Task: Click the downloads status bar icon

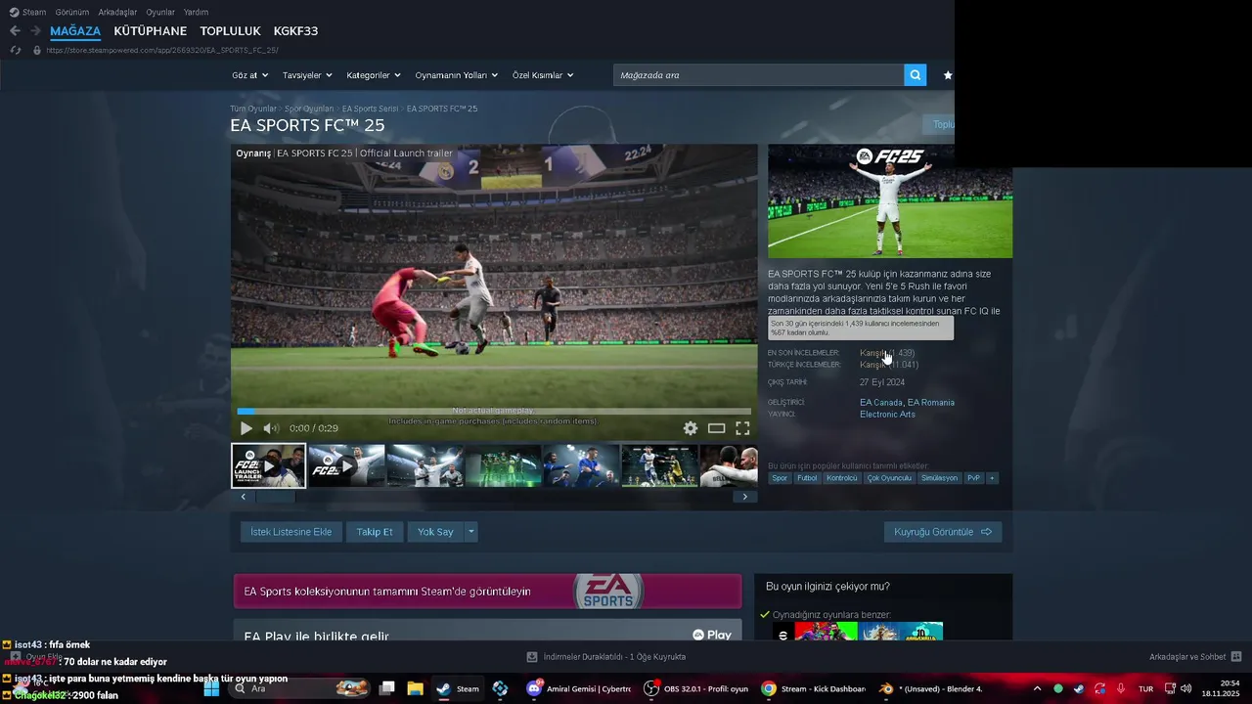Action: (x=532, y=657)
